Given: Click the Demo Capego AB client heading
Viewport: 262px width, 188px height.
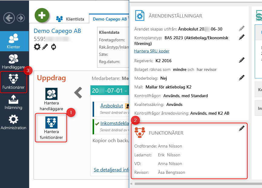Looking at the screenshot, I should [57, 31].
